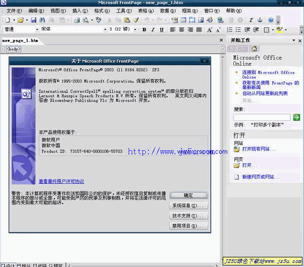Open the 查看最终用户许可协议 link
The width and height of the screenshot is (304, 267).
(x=62, y=181)
